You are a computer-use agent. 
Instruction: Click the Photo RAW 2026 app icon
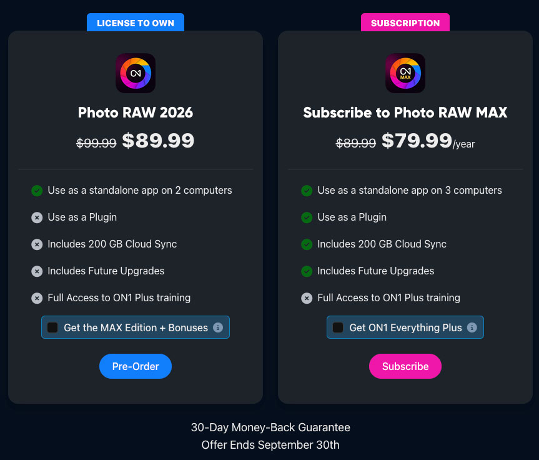(x=136, y=73)
